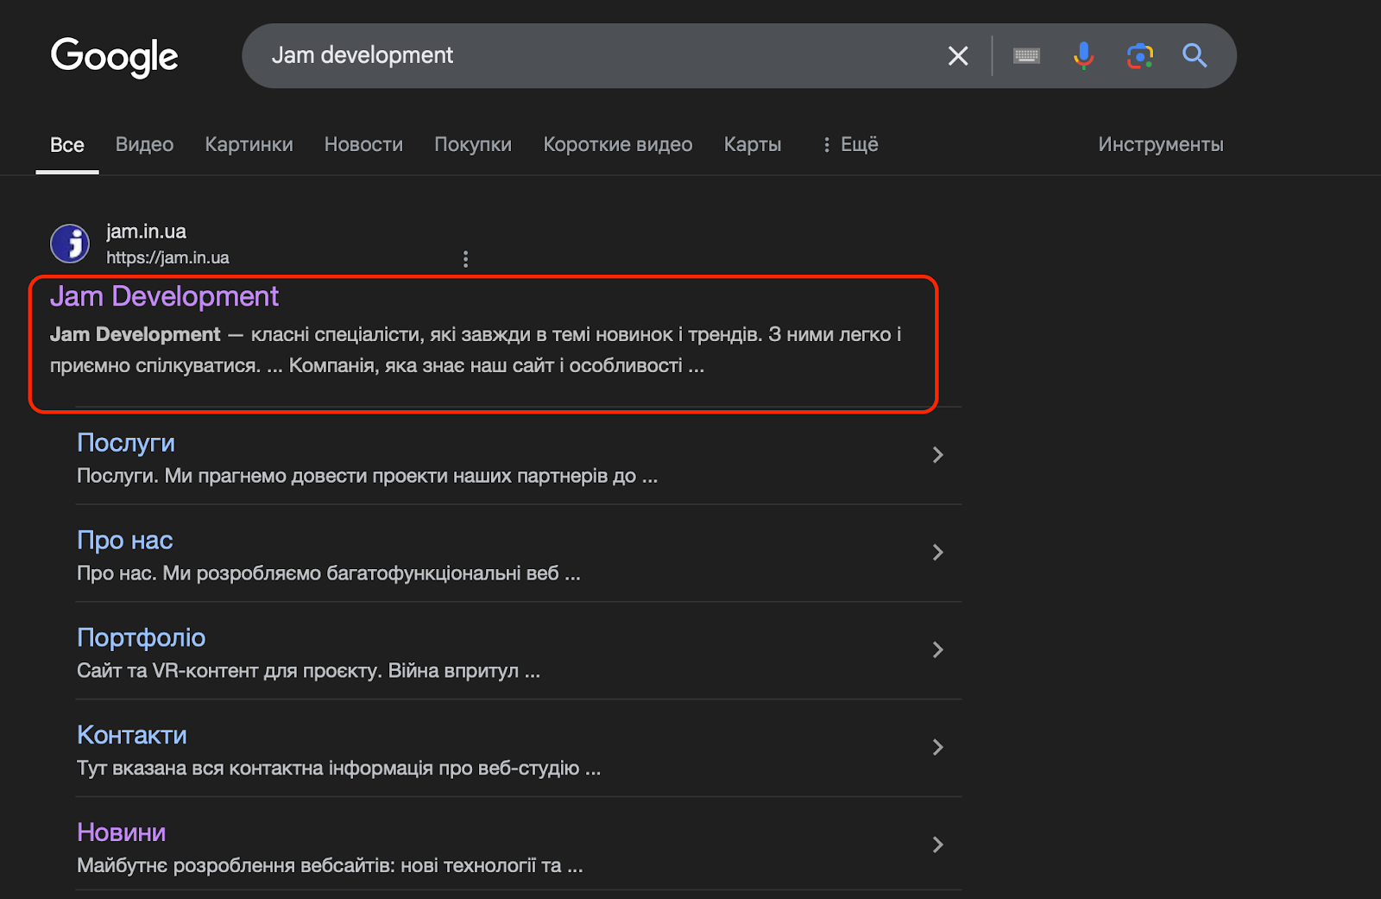
Task: Expand the Про нас sitelink chevron
Action: 938,553
